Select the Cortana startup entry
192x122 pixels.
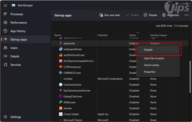tap(68, 79)
